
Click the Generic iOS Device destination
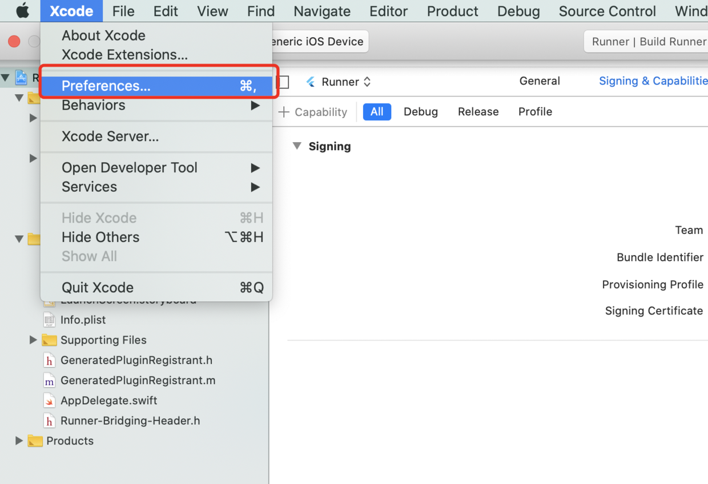(x=317, y=42)
